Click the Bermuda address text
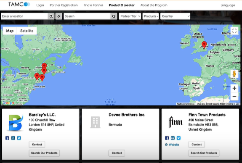The image size is (242, 163). click(x=115, y=125)
